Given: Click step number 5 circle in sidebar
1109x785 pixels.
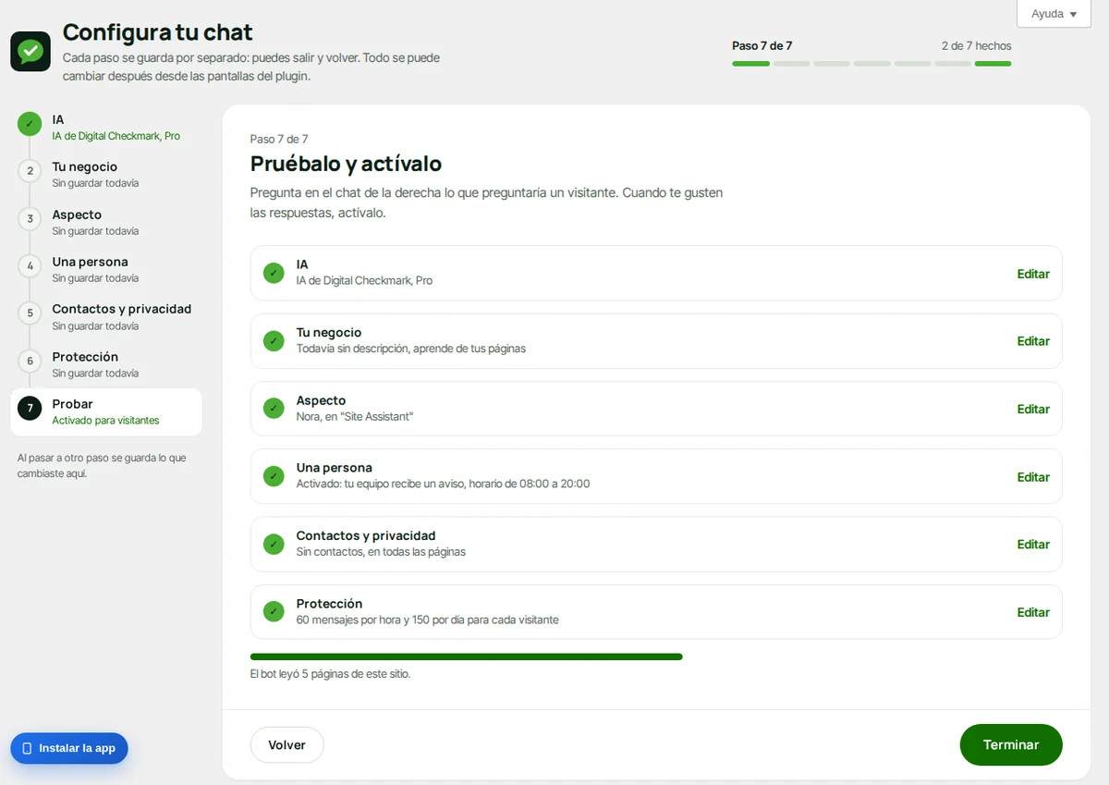Looking at the screenshot, I should click(30, 313).
